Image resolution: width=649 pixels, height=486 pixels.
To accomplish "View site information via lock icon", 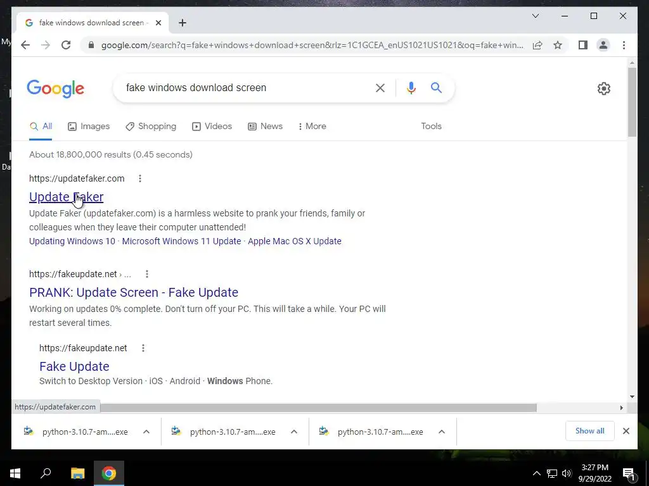I will point(91,45).
